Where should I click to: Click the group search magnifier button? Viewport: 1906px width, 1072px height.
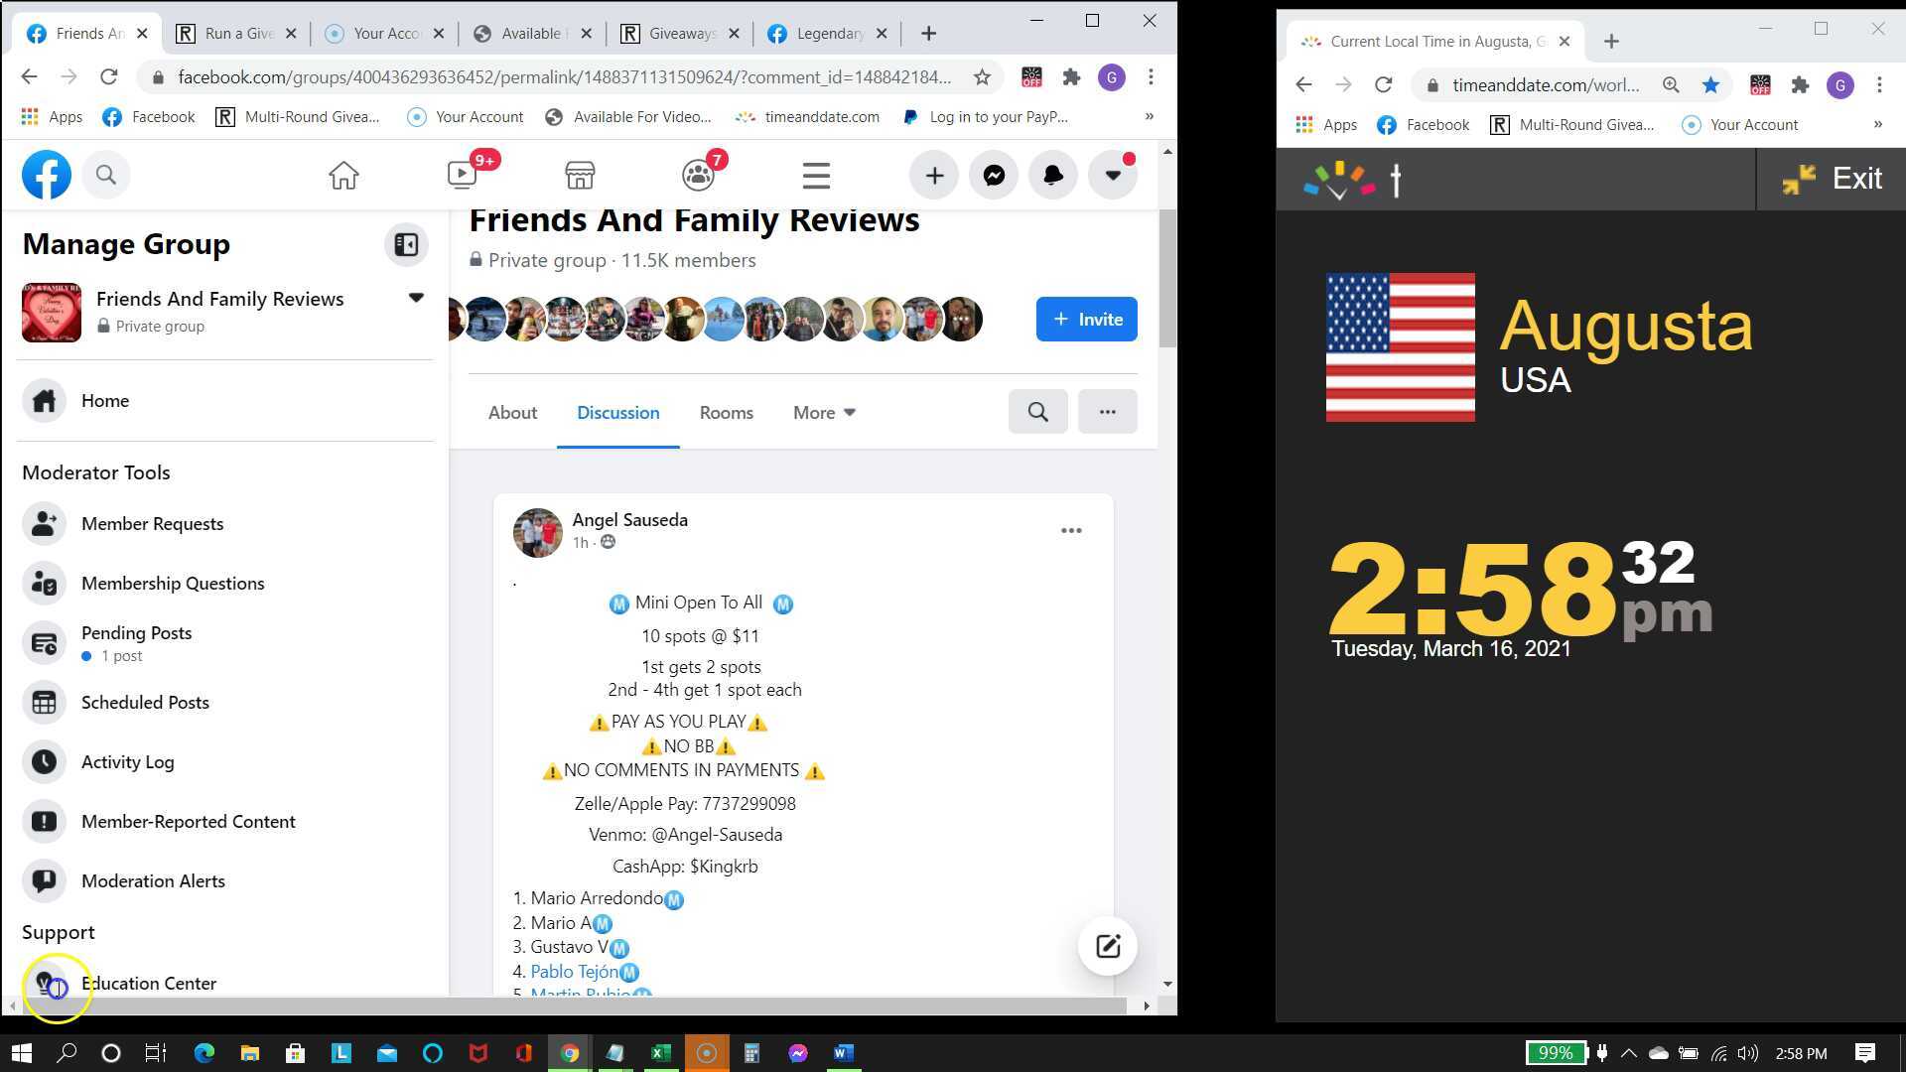1037,412
